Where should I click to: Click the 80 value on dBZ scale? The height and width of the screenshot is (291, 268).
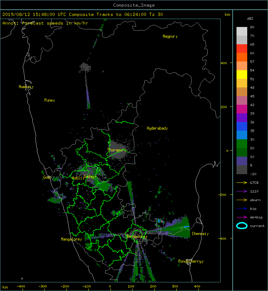252,27
